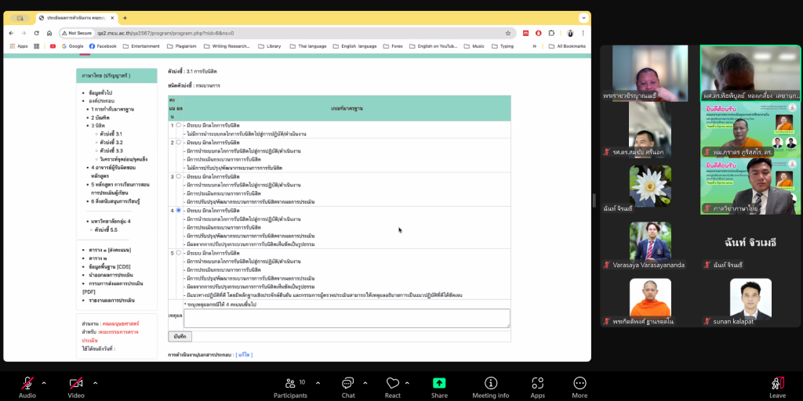The image size is (803, 401).
Task: Show hidden bookmarks with the » button
Action: 535,46
